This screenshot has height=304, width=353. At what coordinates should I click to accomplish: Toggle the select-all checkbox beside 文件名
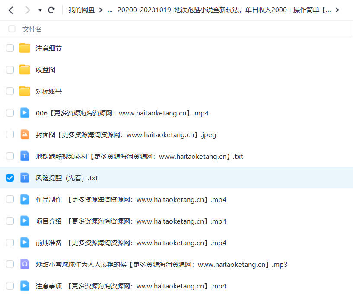point(12,29)
